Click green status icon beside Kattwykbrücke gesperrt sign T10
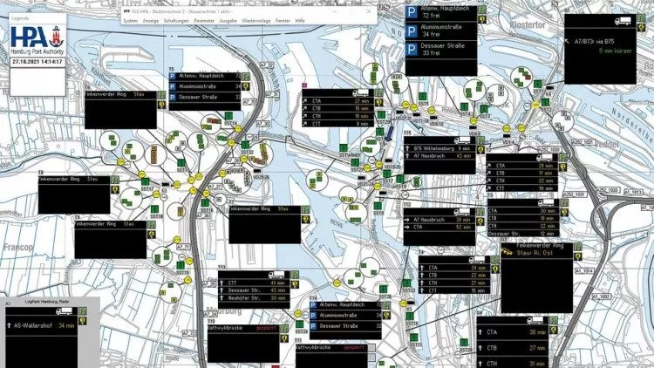The image size is (654, 368). click(284, 330)
